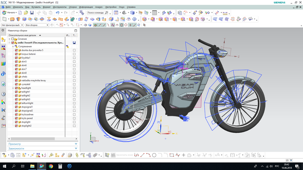Viewport: 303px width, 170px height.
Task: Expand the Зависимости panel section
Action: pos(43,148)
